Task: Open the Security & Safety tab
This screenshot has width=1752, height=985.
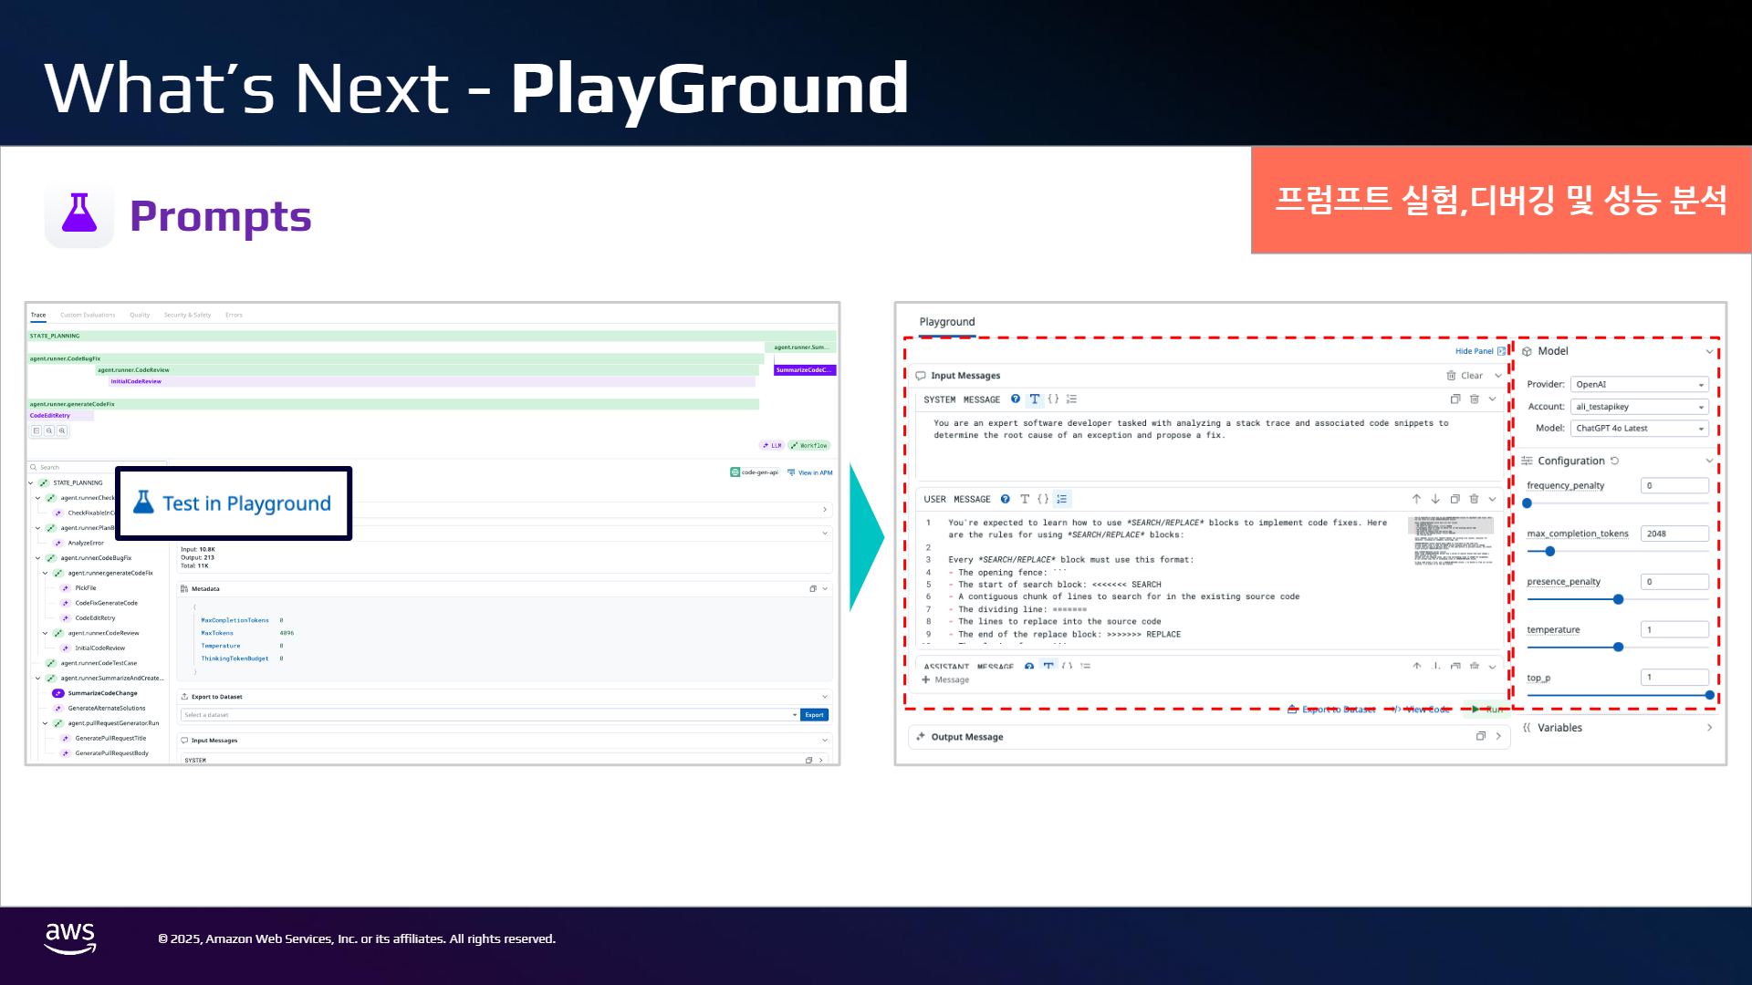Action: (187, 315)
